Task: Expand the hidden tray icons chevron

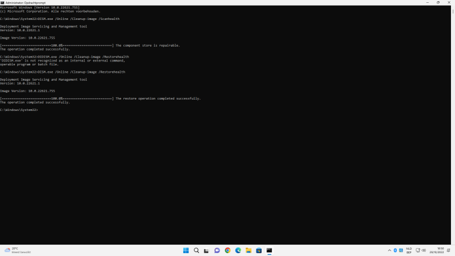Action: 389,250
